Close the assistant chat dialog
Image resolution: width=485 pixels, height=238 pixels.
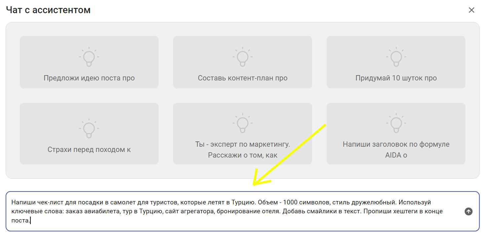click(471, 10)
